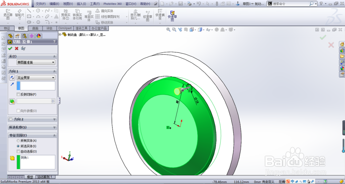Enable 自动选择 (auto-select) checkbox
345x184 pixels.
tap(18, 152)
